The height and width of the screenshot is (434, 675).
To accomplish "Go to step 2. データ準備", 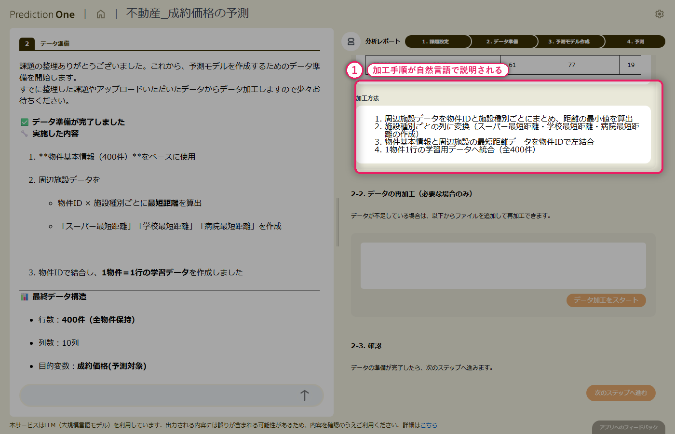I will tap(503, 41).
